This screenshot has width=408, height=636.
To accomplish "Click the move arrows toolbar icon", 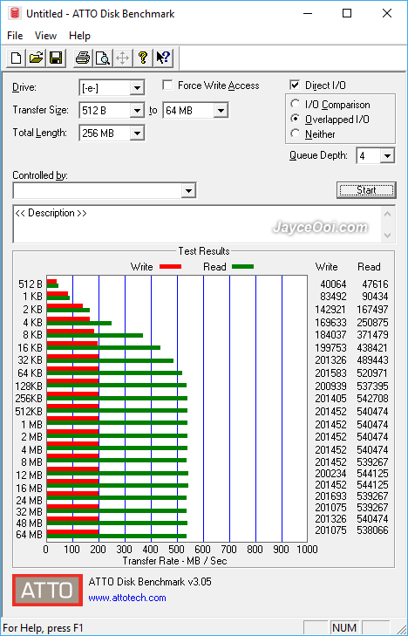I will click(122, 58).
